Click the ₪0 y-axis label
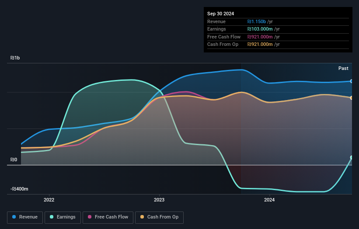 pos(14,160)
